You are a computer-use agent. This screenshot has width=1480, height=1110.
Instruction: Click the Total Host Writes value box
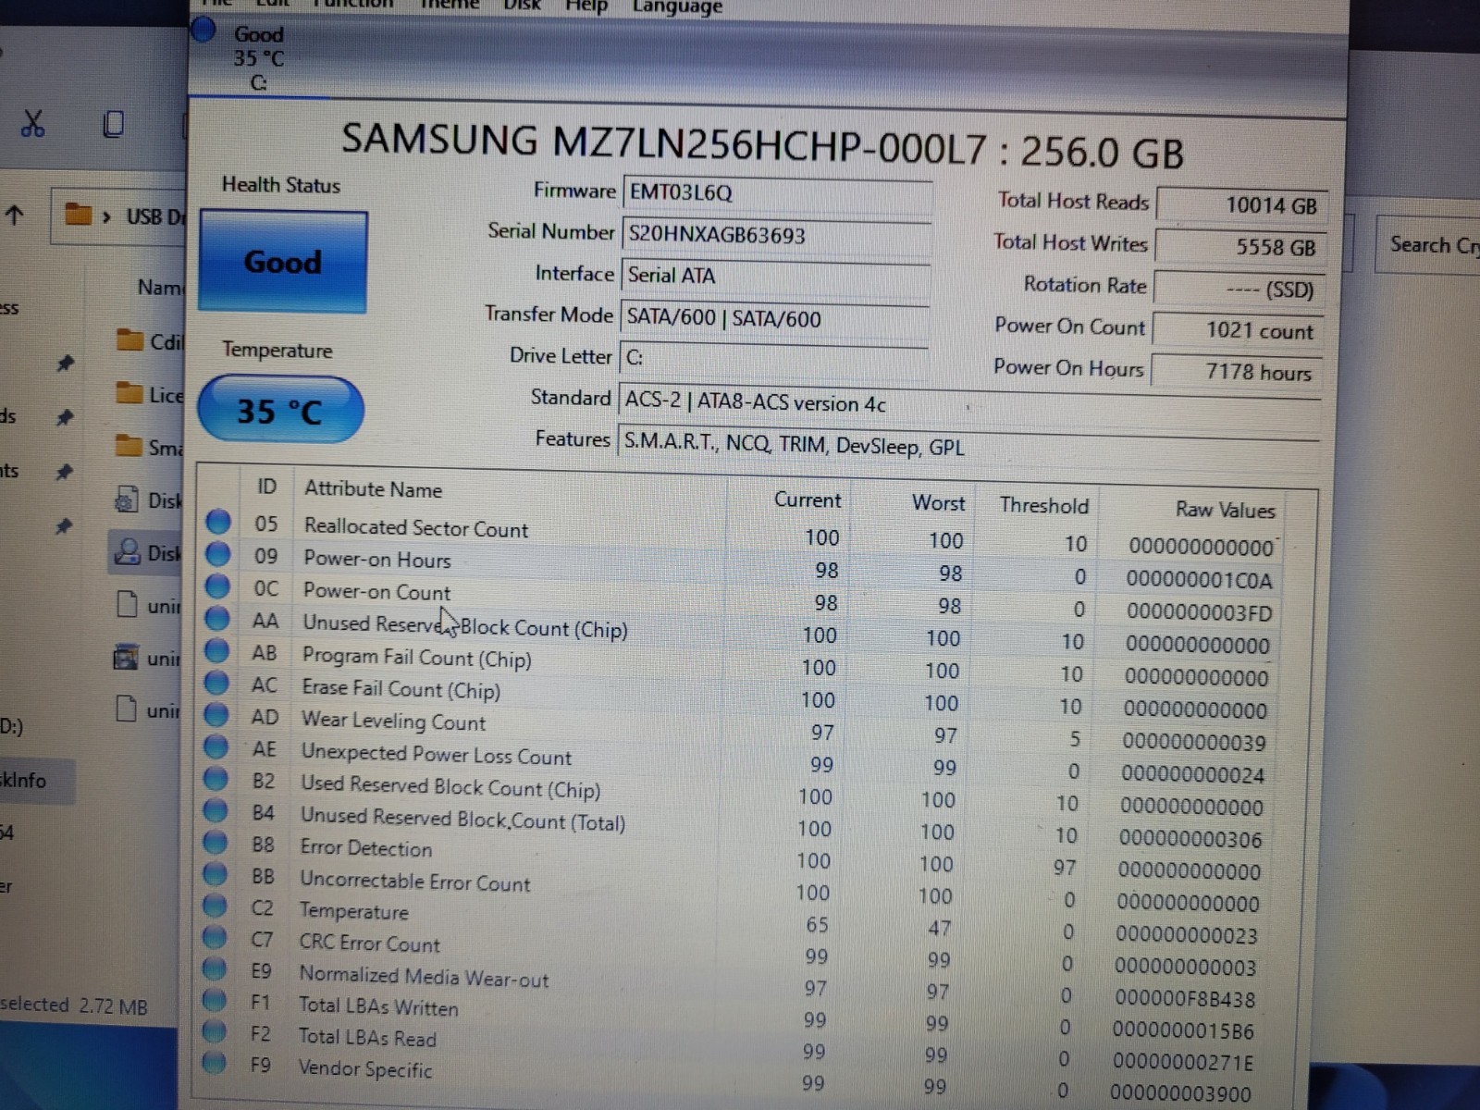point(1241,247)
